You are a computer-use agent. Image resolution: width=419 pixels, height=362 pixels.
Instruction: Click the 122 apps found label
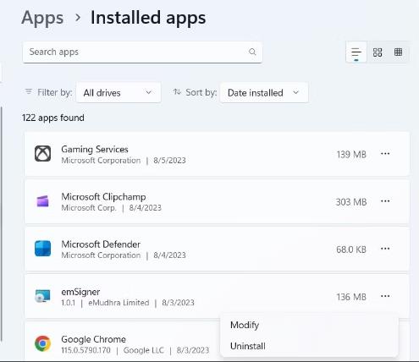[53, 118]
